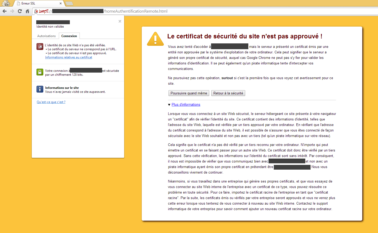The width and height of the screenshot is (378, 233).
Task: Open a new browser tab
Action: 69,4
